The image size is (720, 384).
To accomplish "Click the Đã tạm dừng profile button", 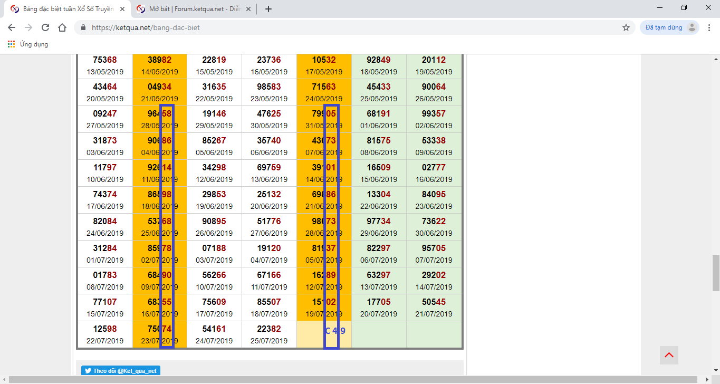I will (x=670, y=27).
